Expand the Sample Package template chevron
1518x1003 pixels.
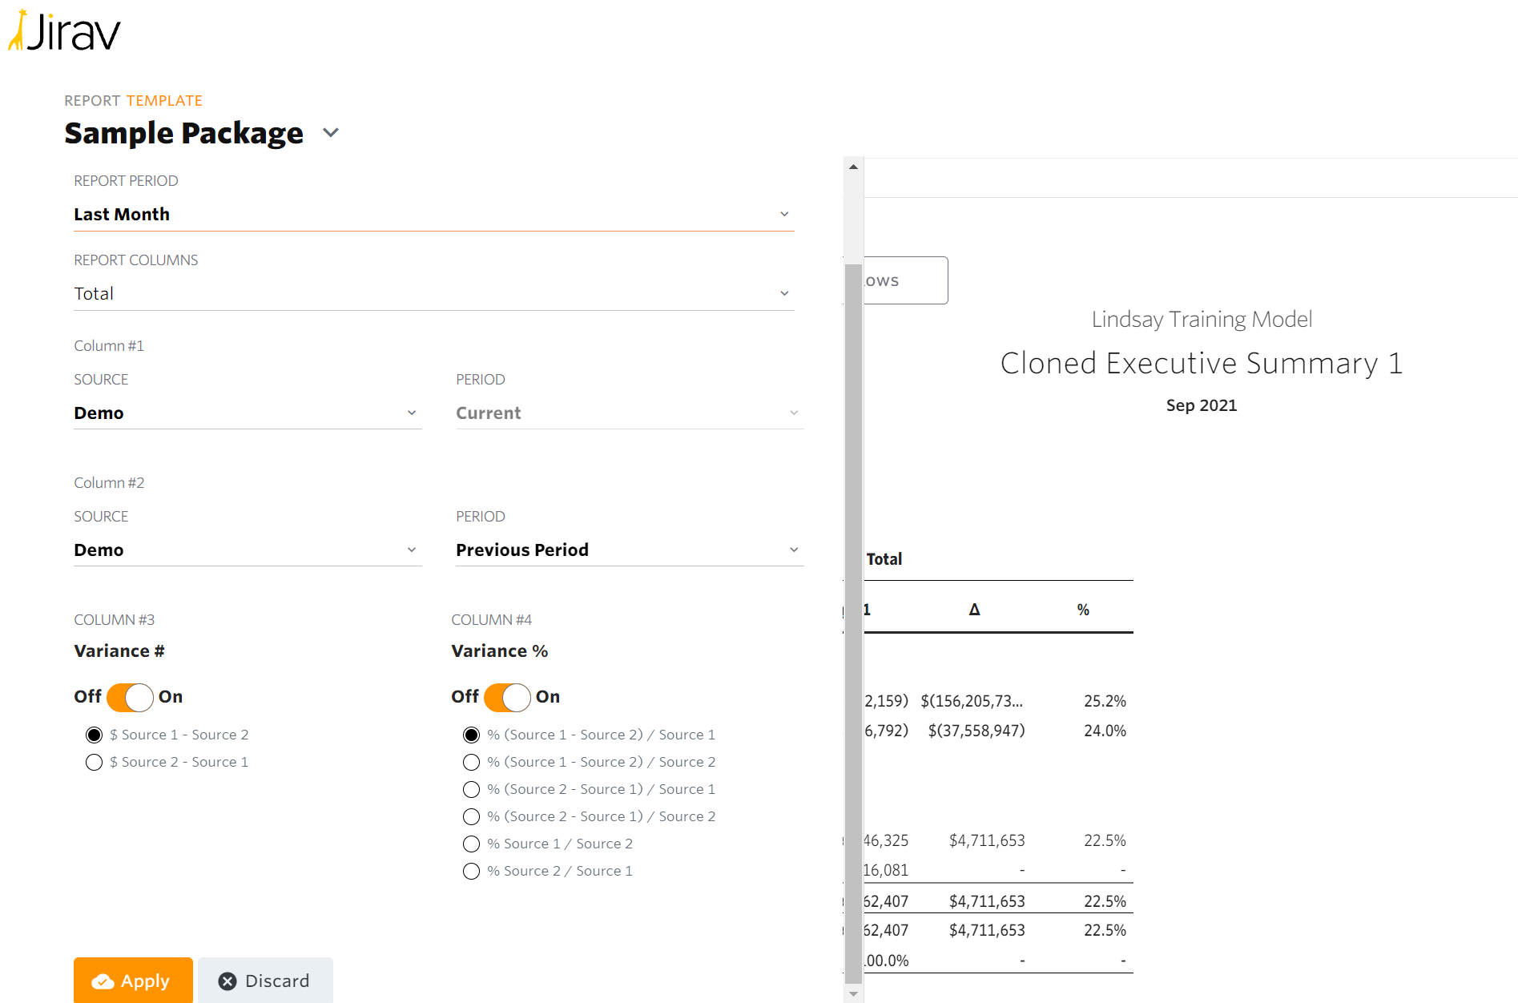(x=331, y=133)
